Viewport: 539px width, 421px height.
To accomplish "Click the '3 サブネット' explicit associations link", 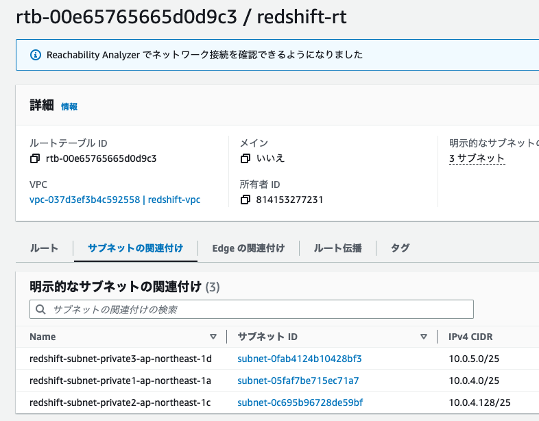I will pos(477,158).
